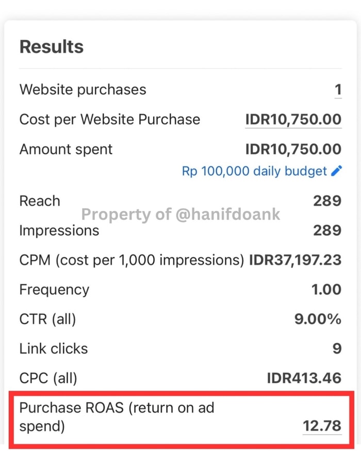Select the Website purchases row label
Image resolution: width=361 pixels, height=451 pixels.
[x=83, y=90]
